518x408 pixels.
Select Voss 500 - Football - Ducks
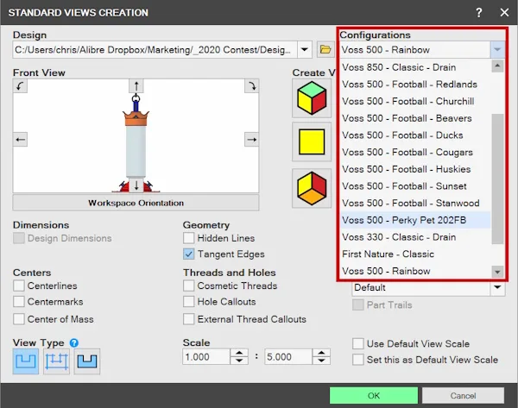[415, 135]
